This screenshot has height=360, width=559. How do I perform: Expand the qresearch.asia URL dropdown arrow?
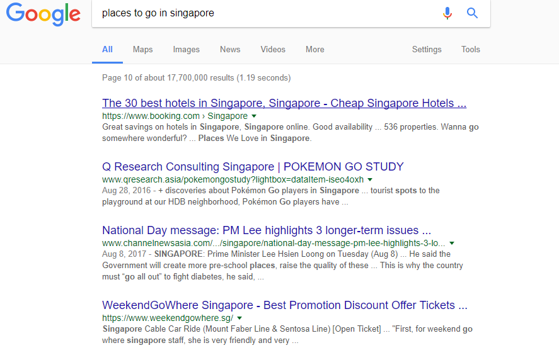tap(370, 179)
